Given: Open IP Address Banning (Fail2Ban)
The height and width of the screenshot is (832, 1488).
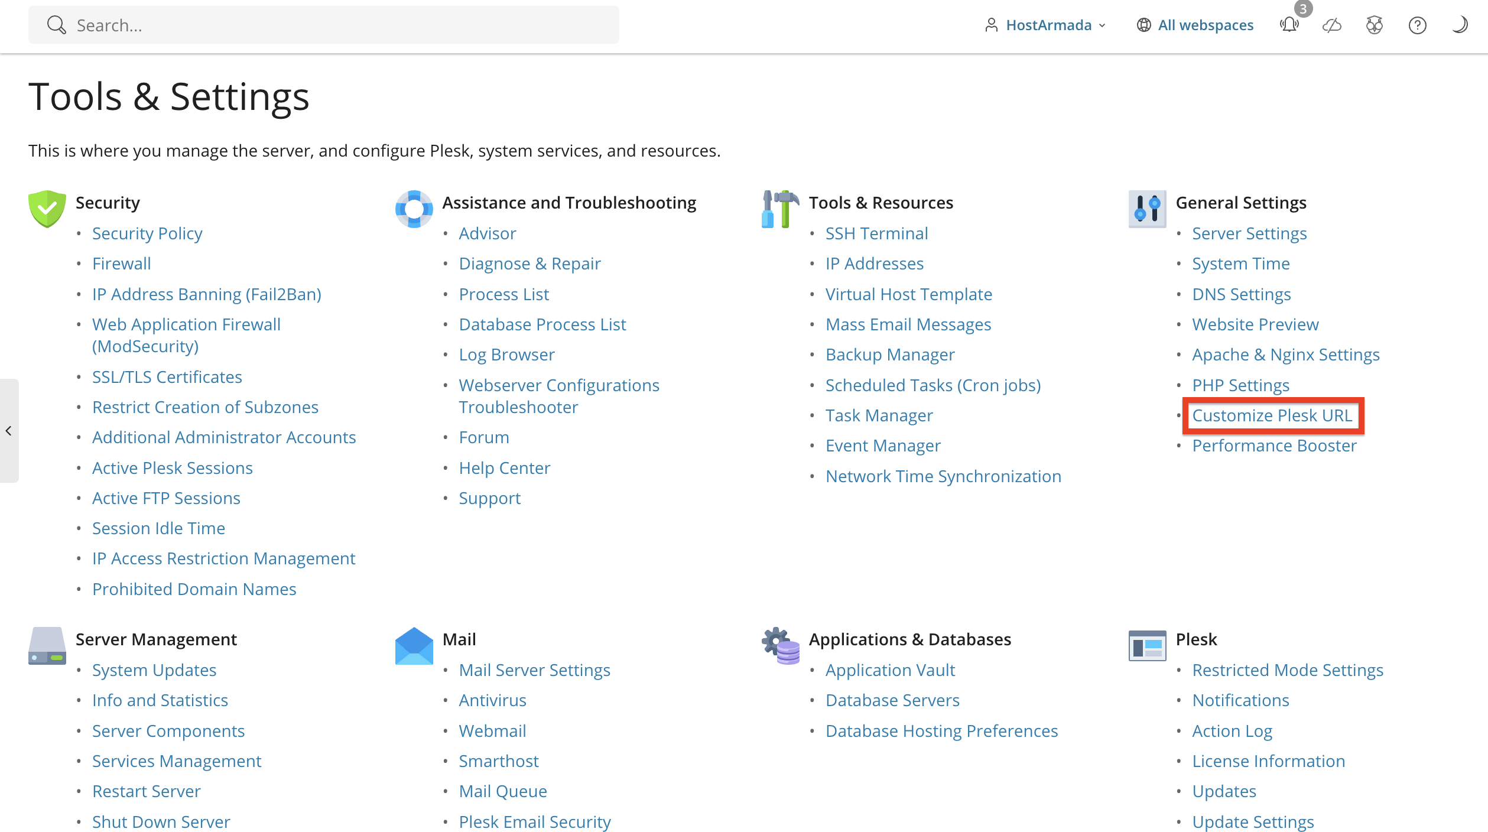Looking at the screenshot, I should click(x=207, y=294).
